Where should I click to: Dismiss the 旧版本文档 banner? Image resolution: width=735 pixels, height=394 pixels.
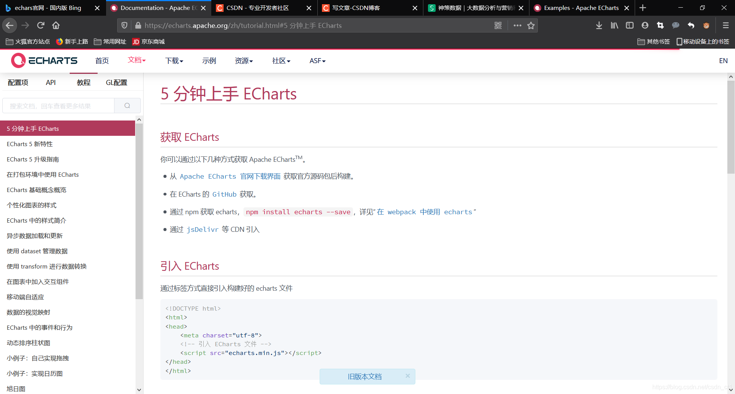408,376
